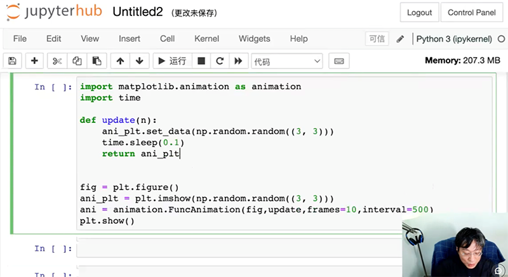Cut selected cell with scissors icon
508x277 pixels.
coord(57,61)
